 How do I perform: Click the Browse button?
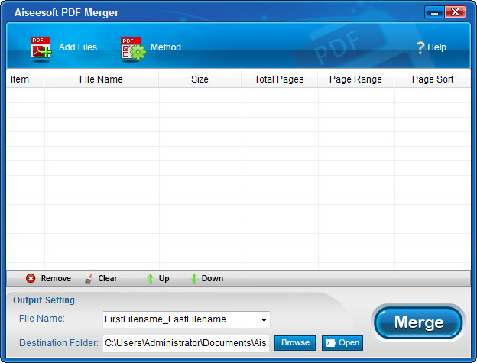pos(295,343)
